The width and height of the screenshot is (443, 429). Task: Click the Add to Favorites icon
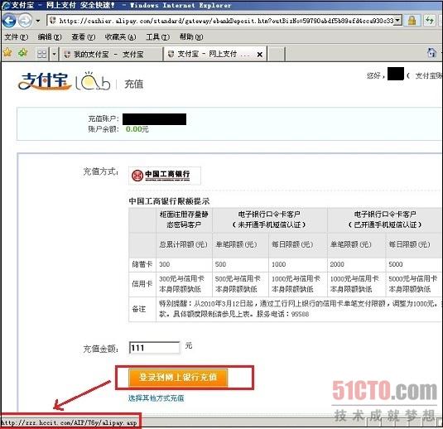(22, 52)
